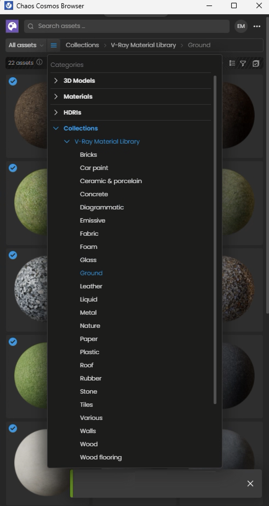Open the Paper category

[89, 339]
